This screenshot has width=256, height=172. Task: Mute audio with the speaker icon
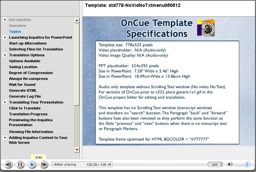click(230, 164)
